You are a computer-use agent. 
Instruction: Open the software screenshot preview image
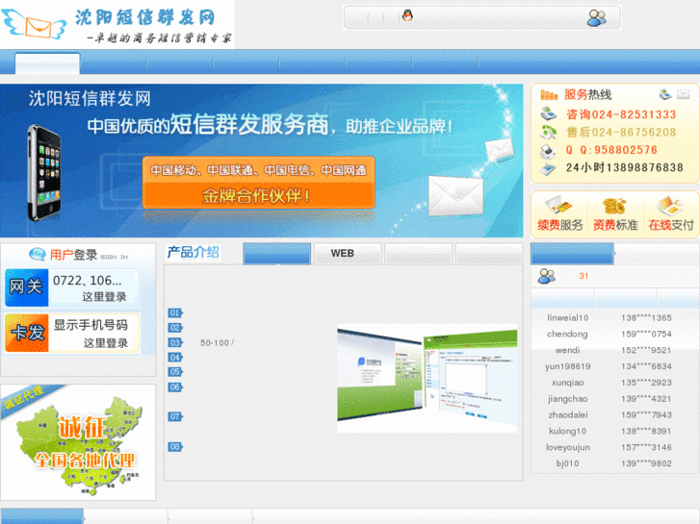click(428, 378)
